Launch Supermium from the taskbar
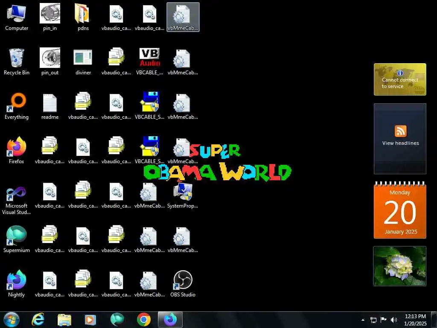The image size is (437, 328). (x=117, y=319)
